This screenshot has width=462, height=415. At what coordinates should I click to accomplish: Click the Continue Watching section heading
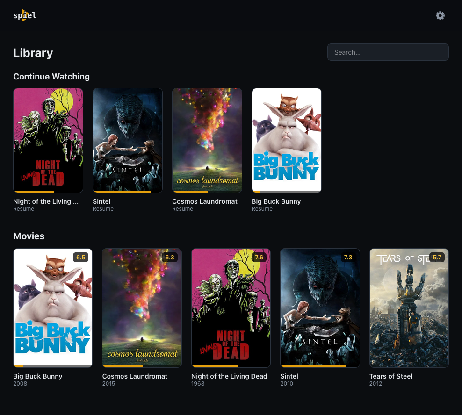[51, 77]
